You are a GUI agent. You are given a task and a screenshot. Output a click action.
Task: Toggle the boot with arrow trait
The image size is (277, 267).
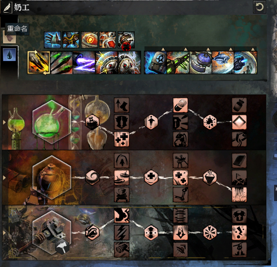coord(121,105)
